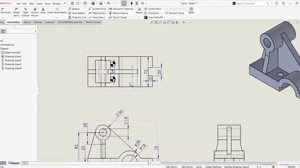Expand Linear Note Pattern dropdown arrow
The image size is (300, 168).
[x=57, y=18]
